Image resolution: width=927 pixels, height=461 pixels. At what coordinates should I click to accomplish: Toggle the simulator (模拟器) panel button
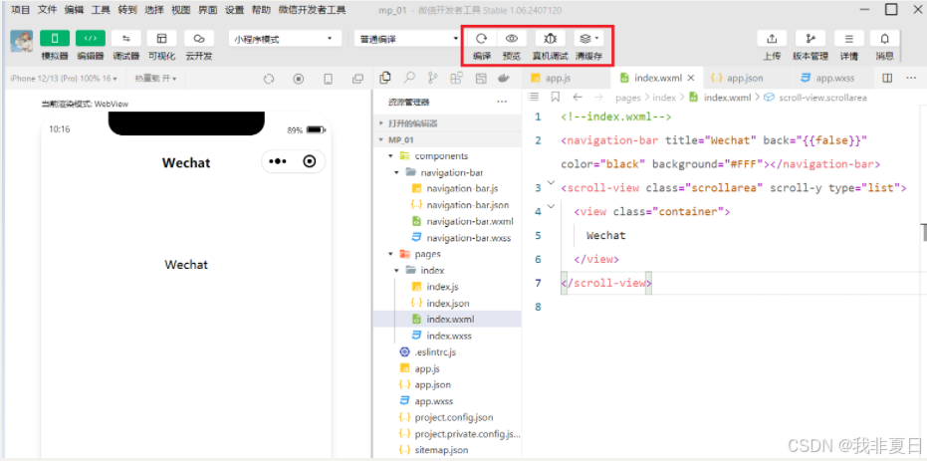click(55, 39)
